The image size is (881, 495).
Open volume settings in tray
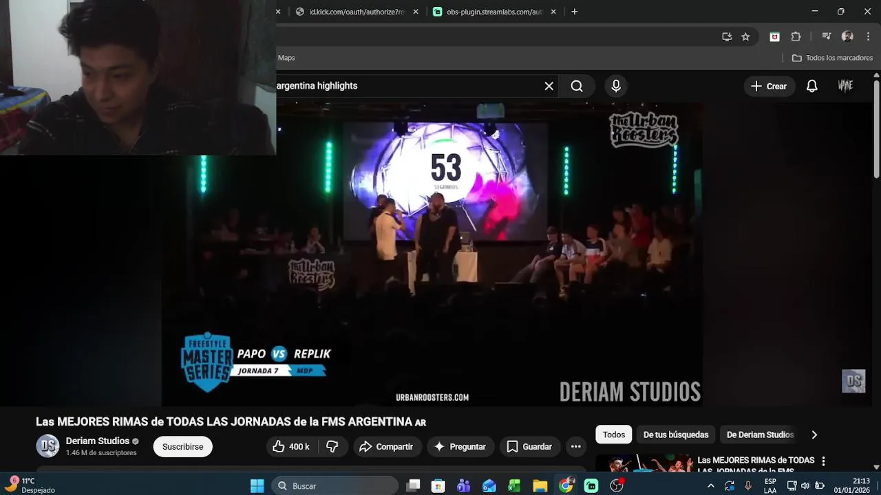[805, 486]
